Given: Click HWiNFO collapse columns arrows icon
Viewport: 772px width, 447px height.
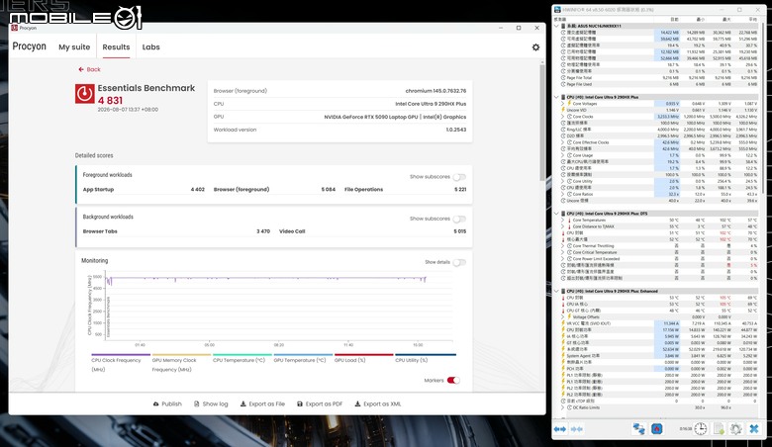Looking at the screenshot, I should point(577,429).
